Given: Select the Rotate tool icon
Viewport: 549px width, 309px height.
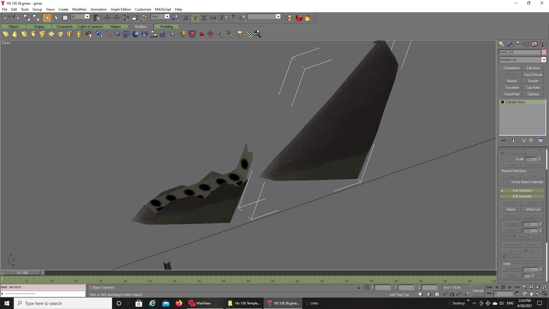Looking at the screenshot, I should point(126,18).
